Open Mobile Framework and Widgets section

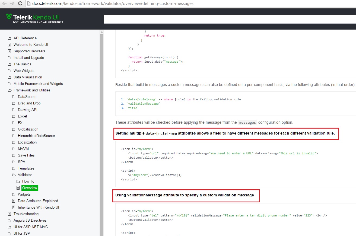point(38,84)
